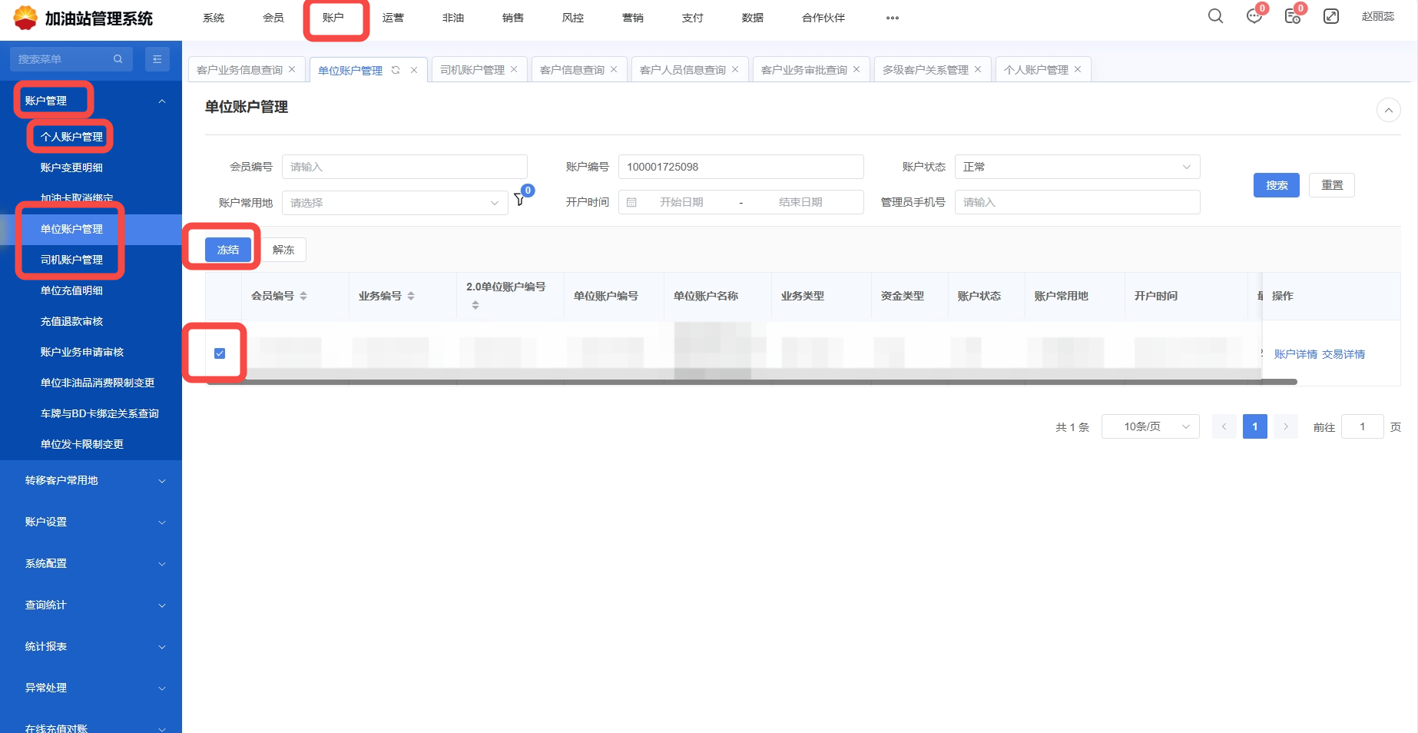1418x733 pixels.
Task: Sort by 会员编号 column
Action: [x=303, y=296]
